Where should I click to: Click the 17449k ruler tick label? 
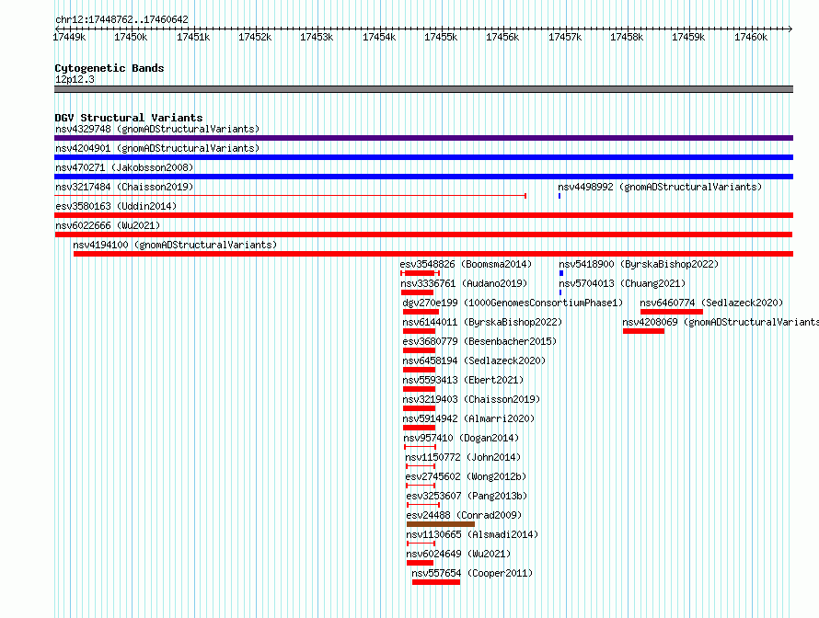pyautogui.click(x=69, y=37)
